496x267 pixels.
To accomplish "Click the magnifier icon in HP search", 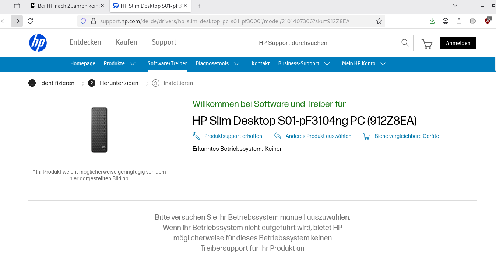I will (405, 43).
